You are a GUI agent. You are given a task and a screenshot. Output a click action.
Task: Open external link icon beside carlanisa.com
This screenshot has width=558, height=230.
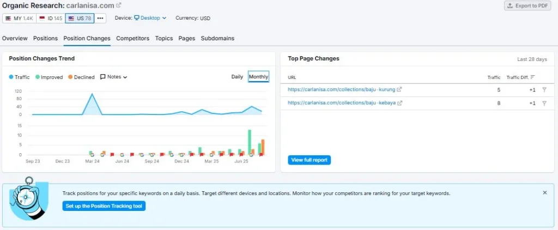click(119, 5)
